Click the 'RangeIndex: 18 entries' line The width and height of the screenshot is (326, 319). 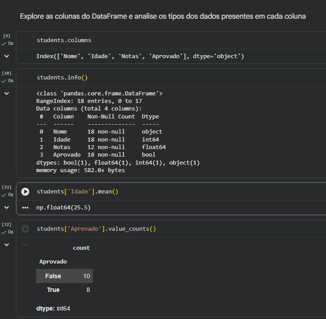tap(89, 101)
